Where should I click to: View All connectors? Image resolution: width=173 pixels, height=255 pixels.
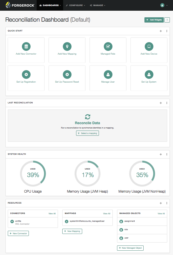click(52, 213)
